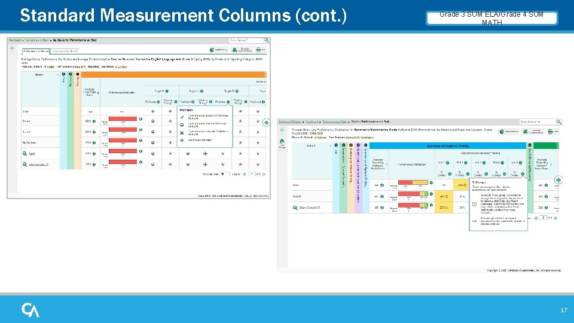Expand the blue collapsed column in ELA table
Viewport: 574px width, 323px height.
(63, 75)
